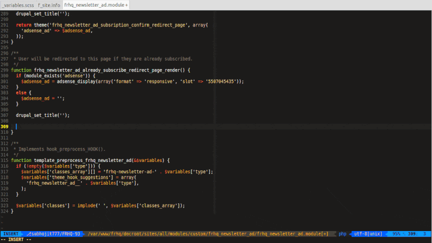Click the 'Implements hook preprocess_HOOK' comment
This screenshot has height=243, width=432.
point(60,149)
